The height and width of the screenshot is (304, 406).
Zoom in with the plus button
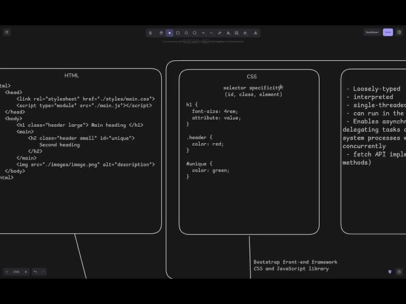coord(25,272)
